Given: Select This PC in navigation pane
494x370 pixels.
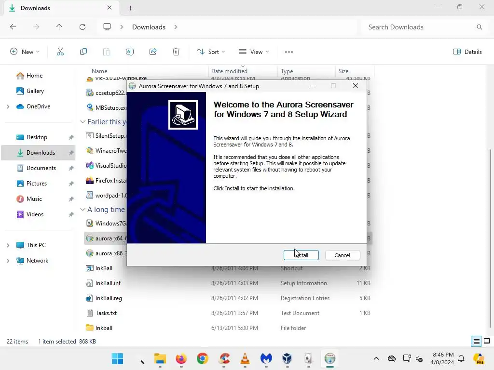Looking at the screenshot, I should pyautogui.click(x=36, y=245).
